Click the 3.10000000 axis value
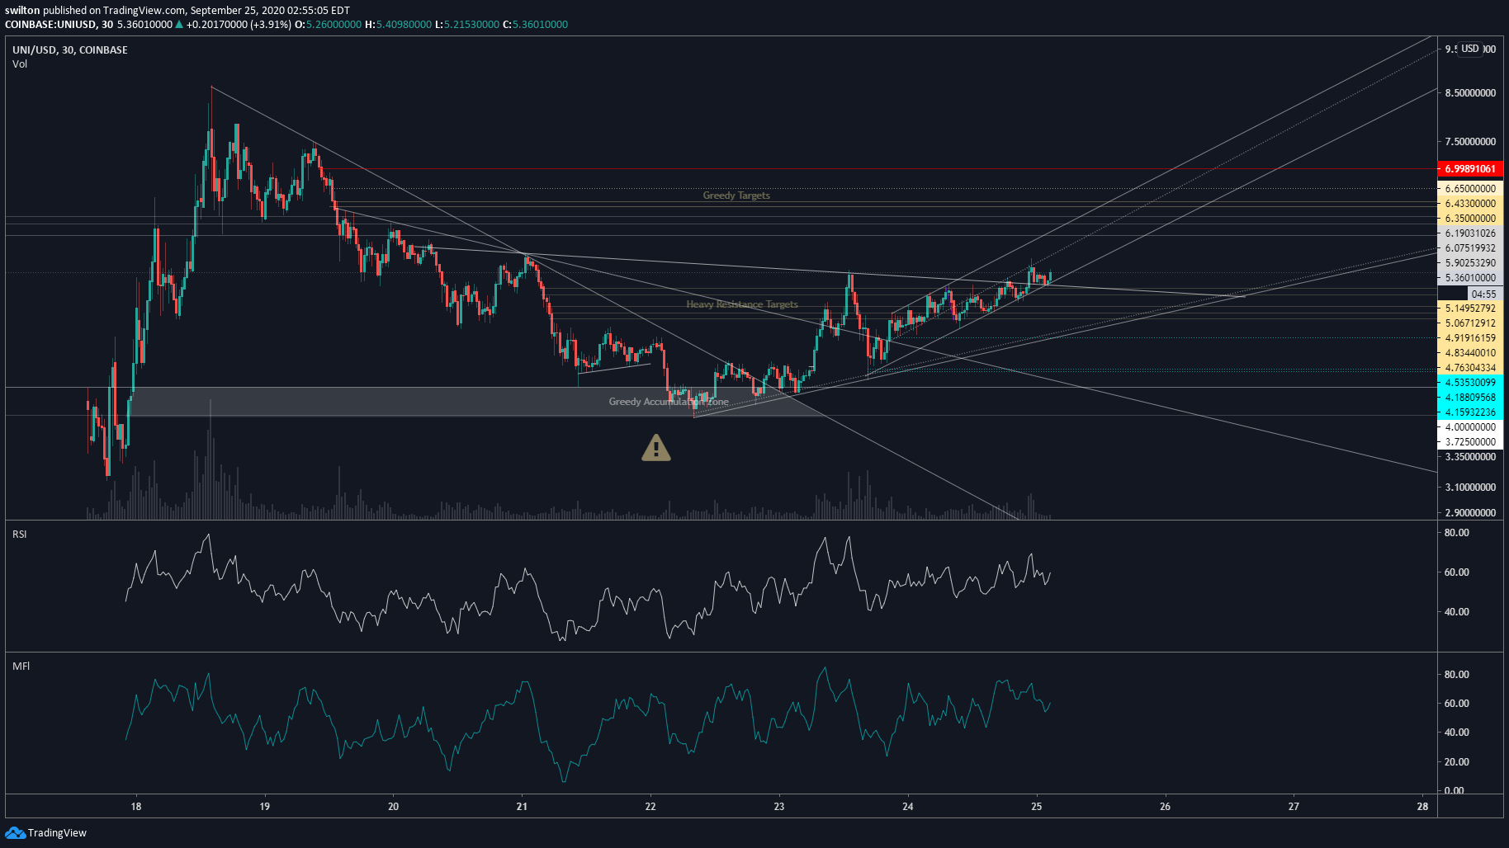Screen dimensions: 1509x848 (1470, 488)
